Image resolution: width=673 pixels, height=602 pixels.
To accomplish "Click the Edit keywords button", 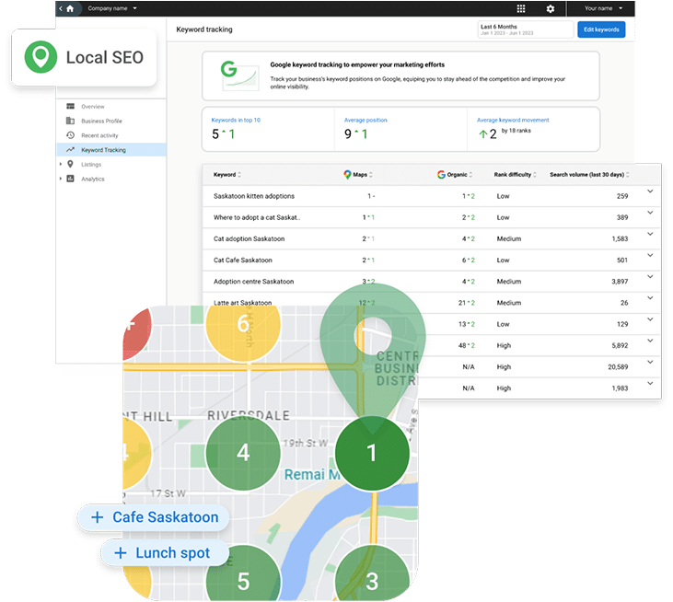I will (x=601, y=29).
